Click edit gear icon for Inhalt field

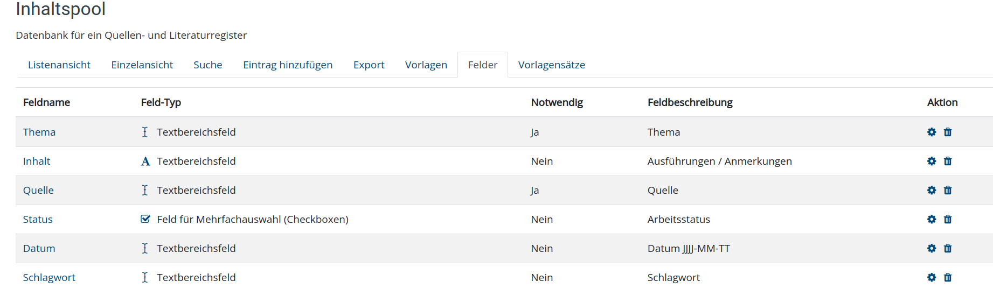coord(932,161)
